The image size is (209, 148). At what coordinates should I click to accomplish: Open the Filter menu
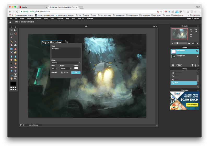tap(46, 19)
